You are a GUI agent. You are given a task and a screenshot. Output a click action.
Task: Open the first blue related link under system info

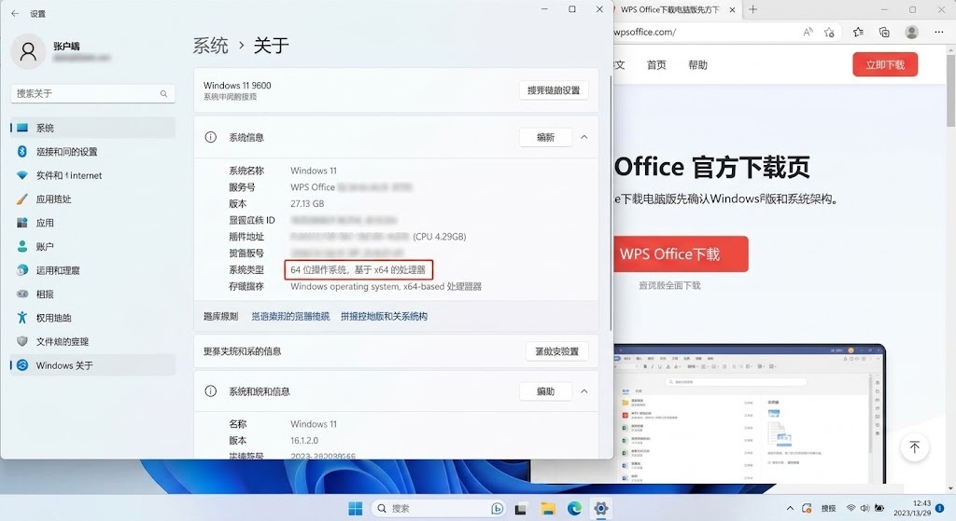[290, 317]
